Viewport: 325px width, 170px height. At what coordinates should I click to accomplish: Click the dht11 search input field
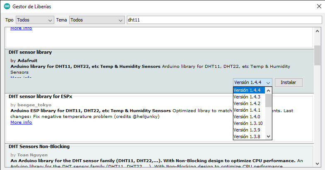[224, 20]
